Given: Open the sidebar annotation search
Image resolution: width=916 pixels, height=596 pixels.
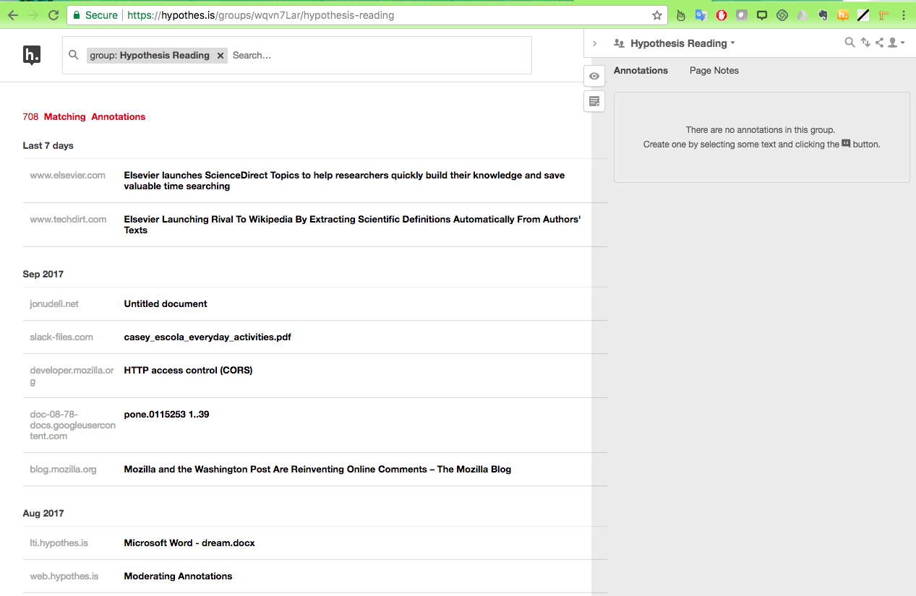Looking at the screenshot, I should coord(850,43).
